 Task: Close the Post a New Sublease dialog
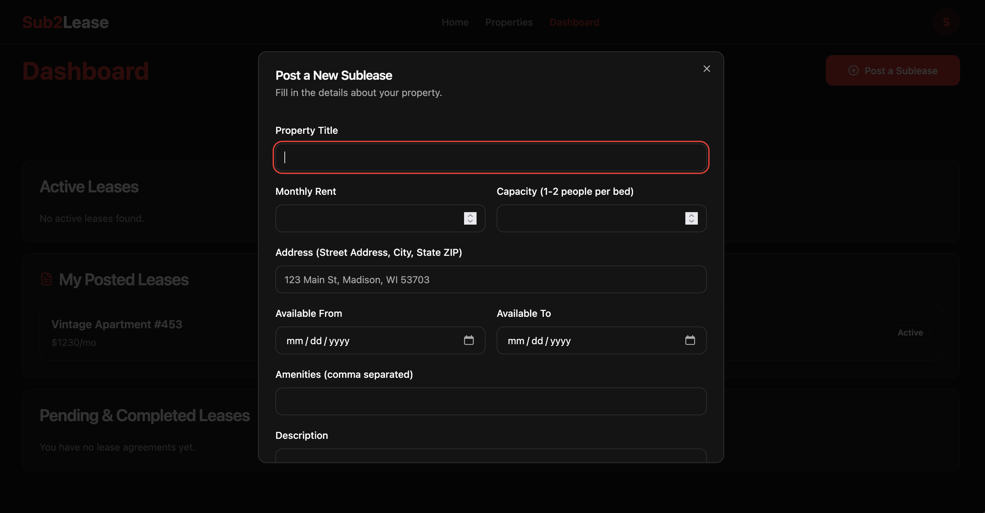pos(706,69)
